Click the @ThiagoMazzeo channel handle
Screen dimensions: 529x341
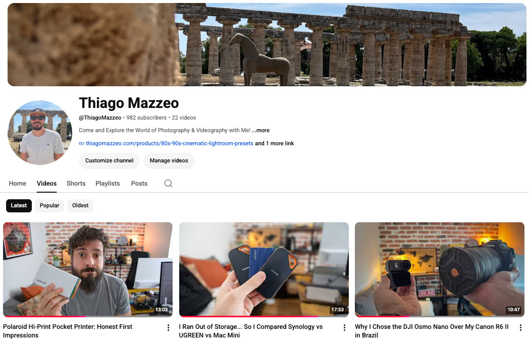pos(100,118)
